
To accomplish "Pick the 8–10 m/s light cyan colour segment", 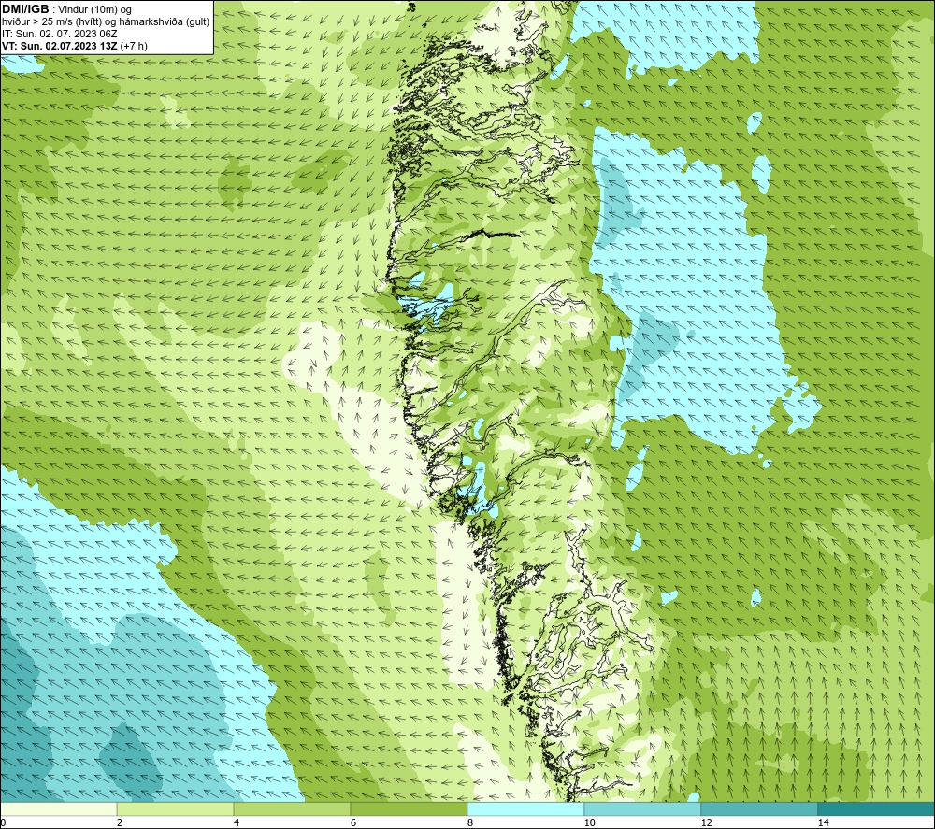I will coord(525,808).
